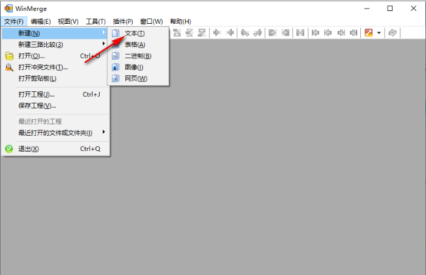Click the image file icon beside 图像(I)

coord(116,68)
